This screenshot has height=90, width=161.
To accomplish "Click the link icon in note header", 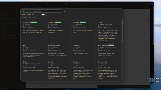I will click(140, 7).
